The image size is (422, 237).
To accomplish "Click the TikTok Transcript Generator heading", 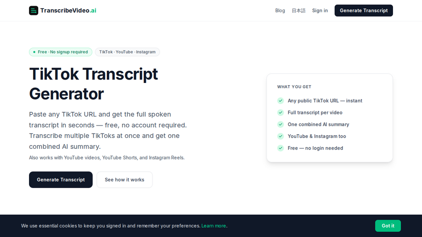I will pos(93,84).
